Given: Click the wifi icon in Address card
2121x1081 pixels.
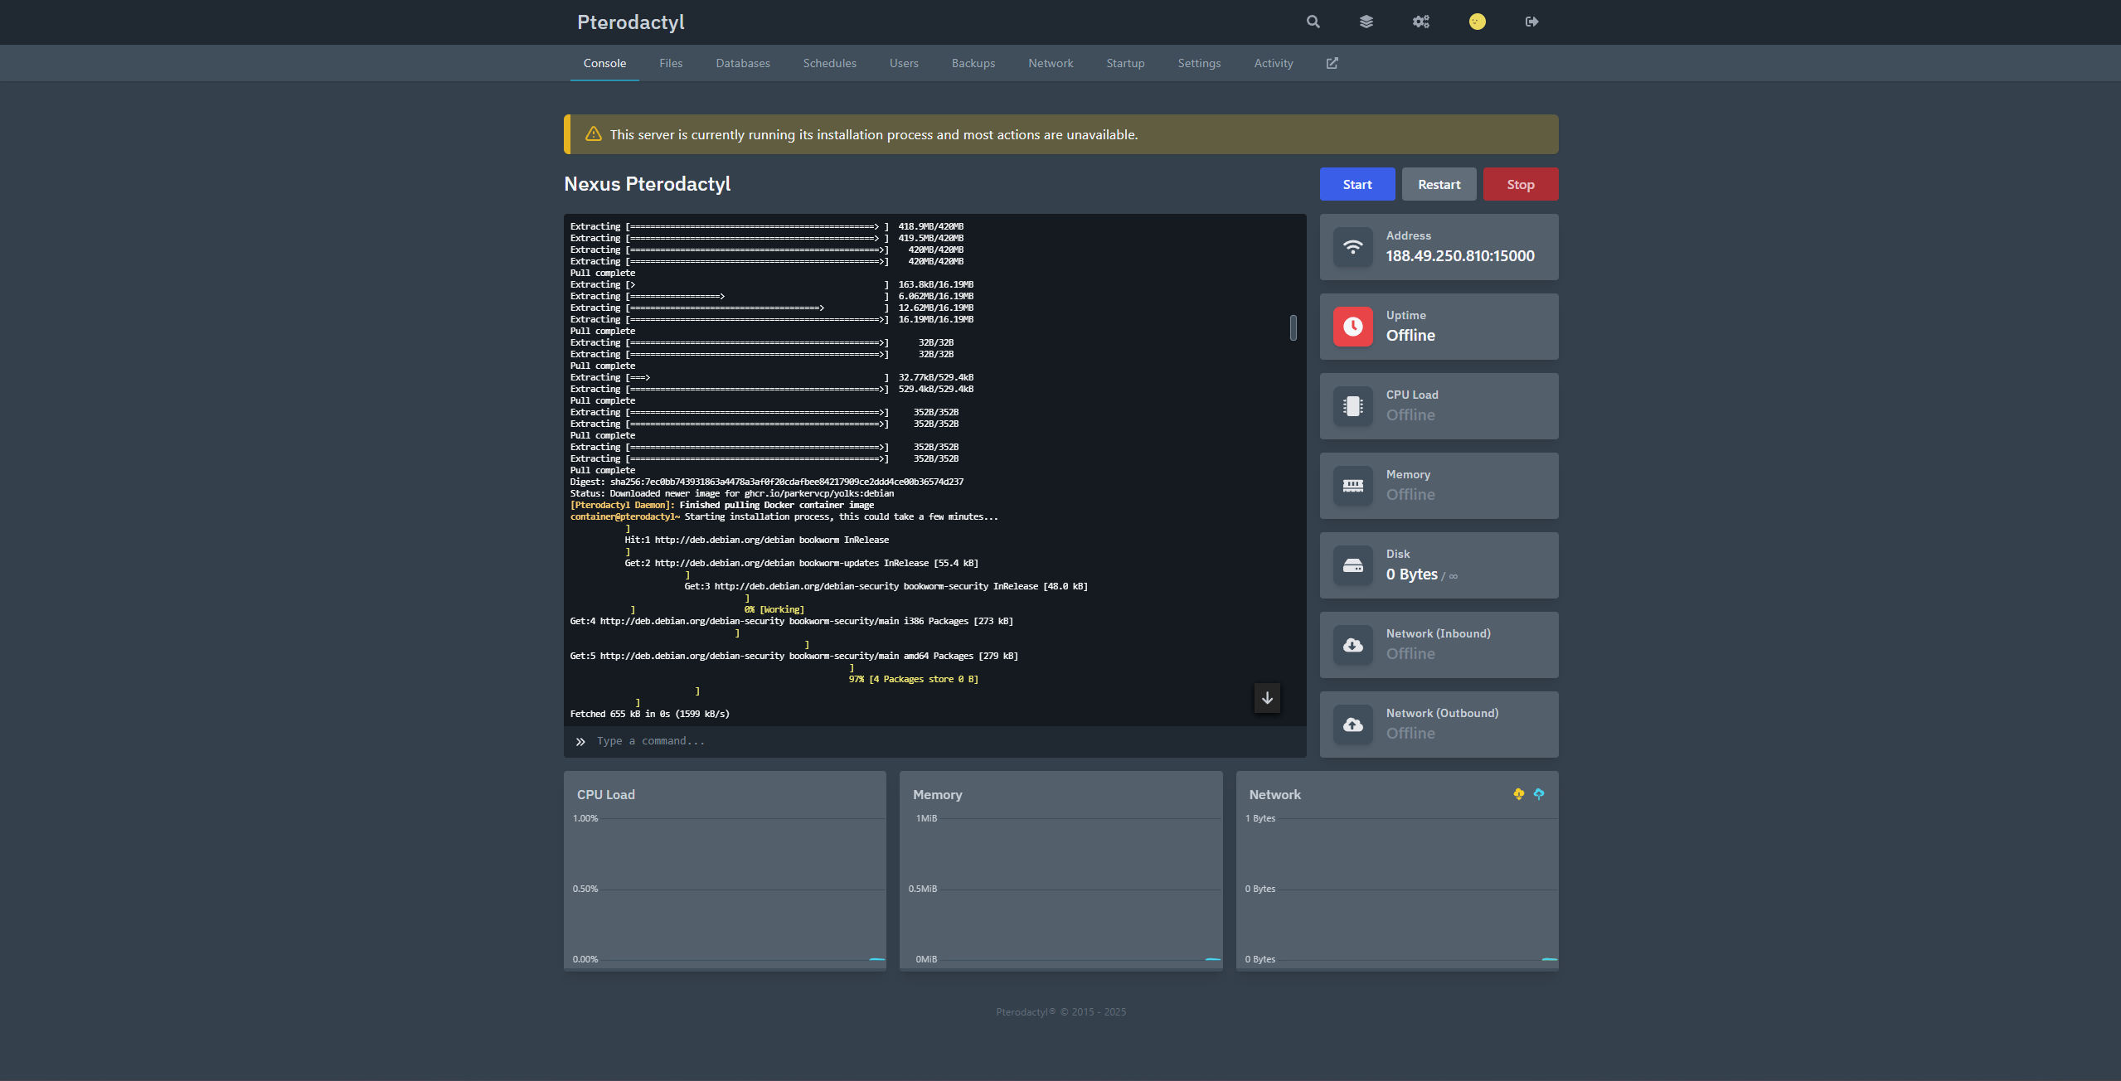Looking at the screenshot, I should click(x=1352, y=247).
